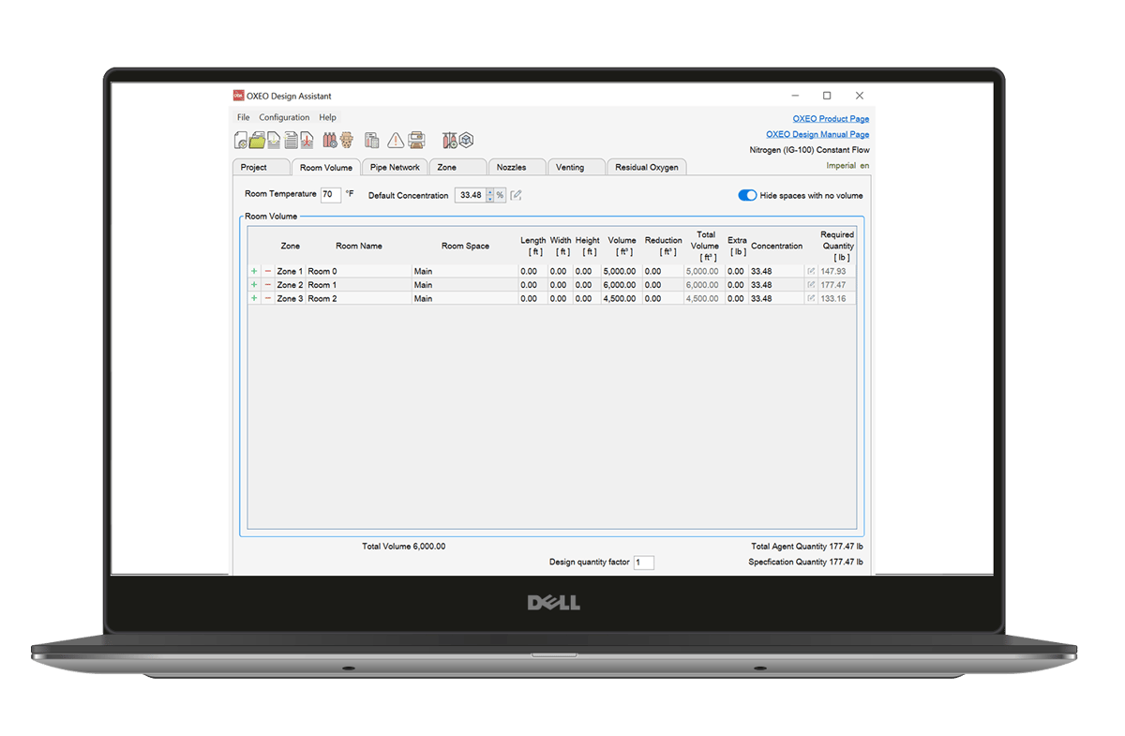Select the Room 1 name cell
The image size is (1125, 736).
pyautogui.click(x=359, y=285)
